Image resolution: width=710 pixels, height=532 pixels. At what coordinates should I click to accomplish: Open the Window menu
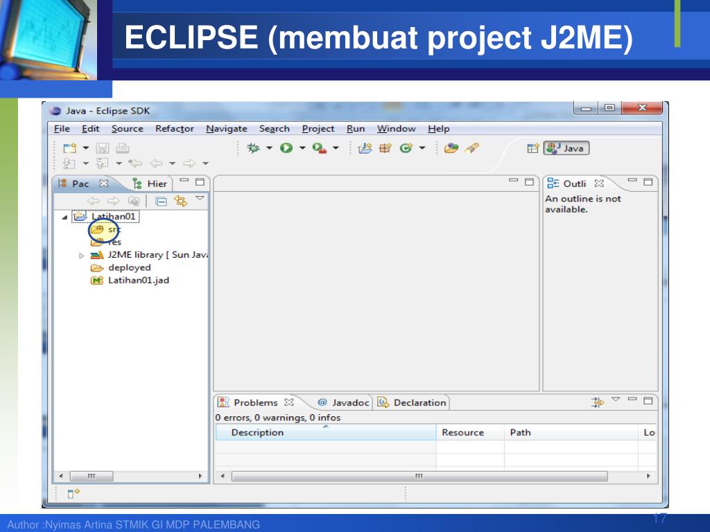click(x=396, y=128)
